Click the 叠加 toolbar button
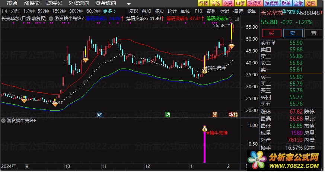 click(x=146, y=11)
